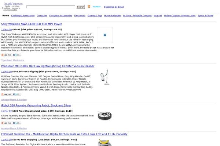
Task: Click the EatSmart kitchen scale product image
Action: click(105, 142)
